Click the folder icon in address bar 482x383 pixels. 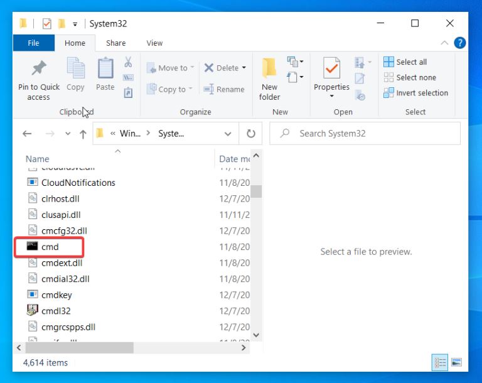coord(100,133)
